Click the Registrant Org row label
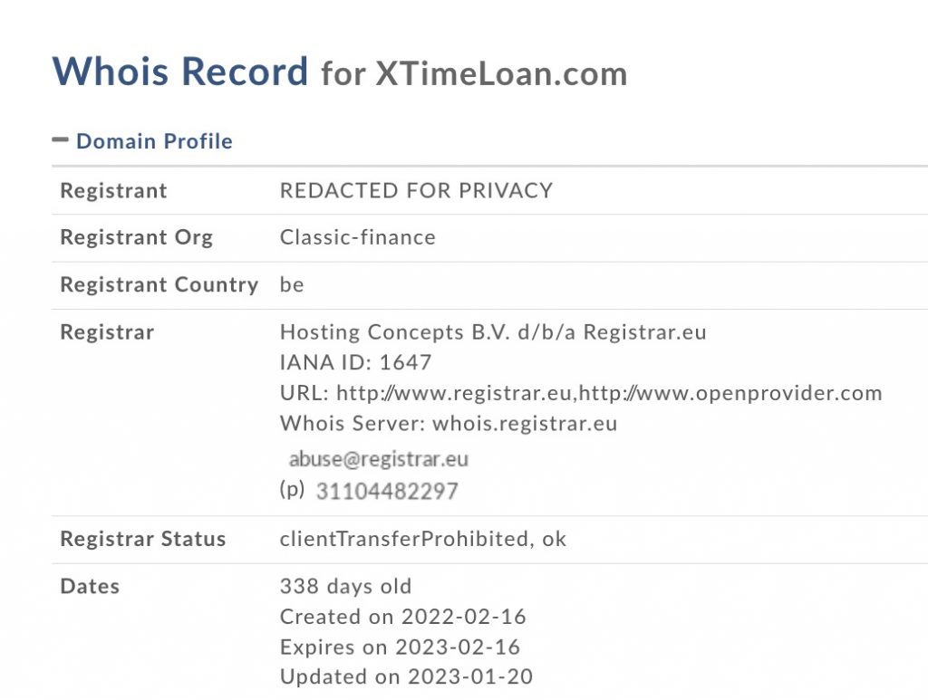This screenshot has height=700, width=928. point(136,237)
